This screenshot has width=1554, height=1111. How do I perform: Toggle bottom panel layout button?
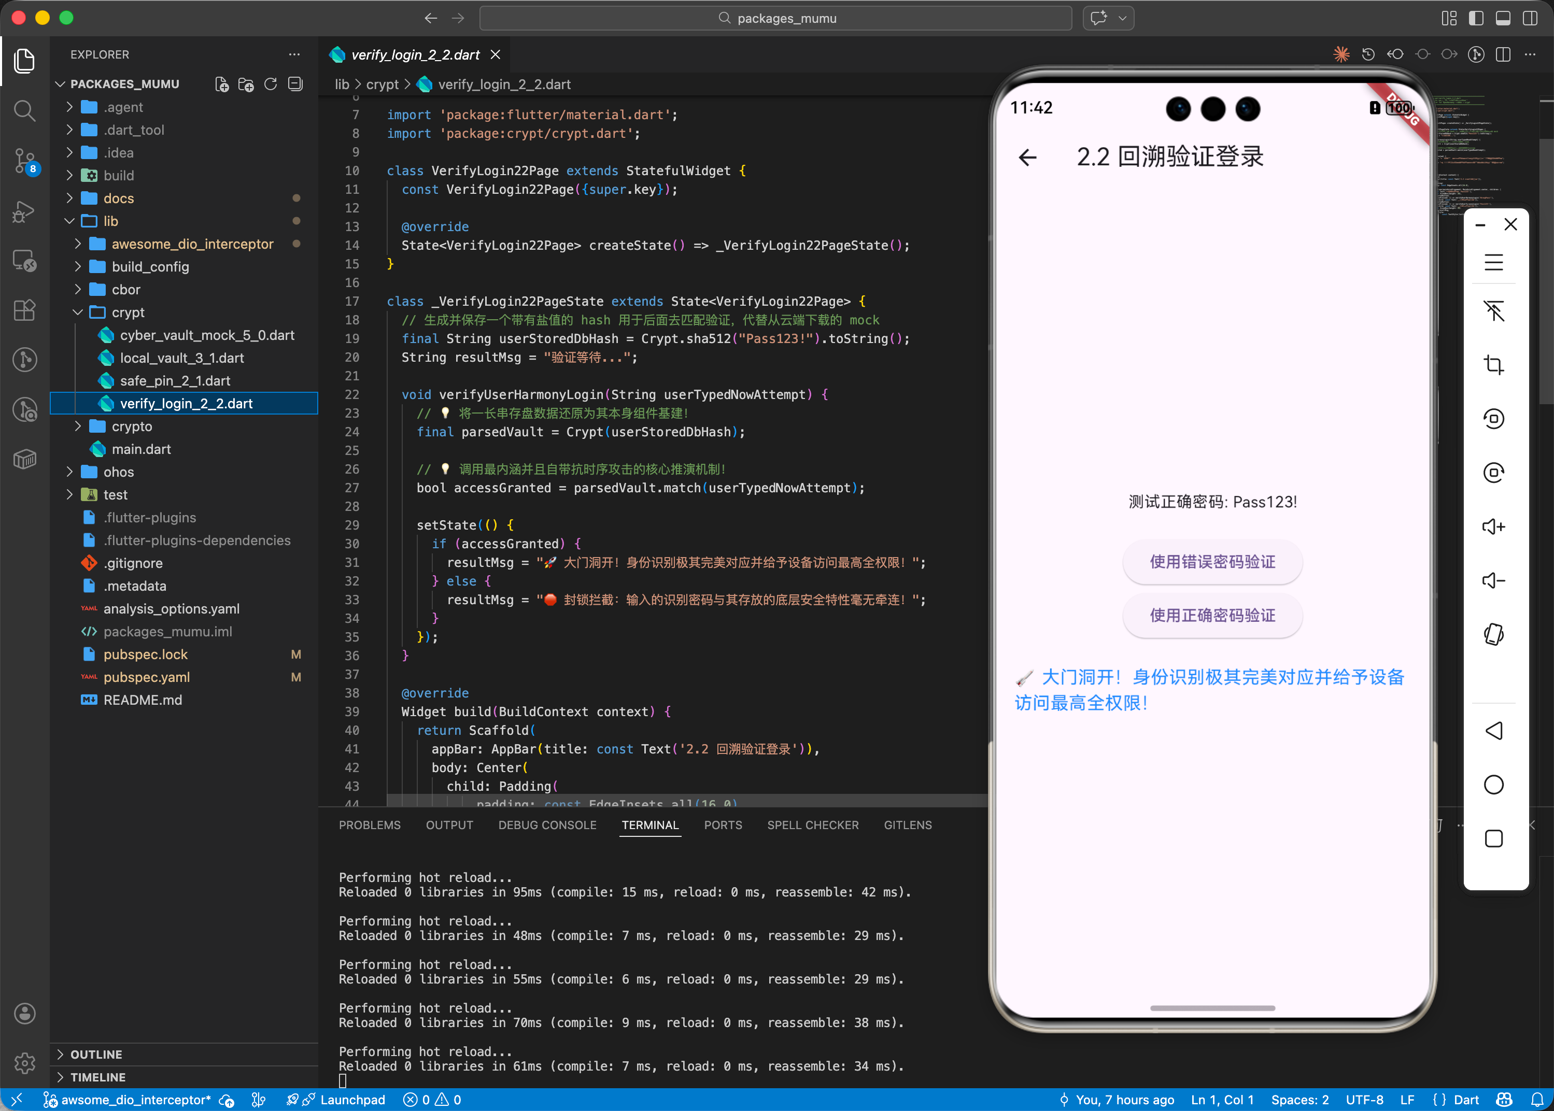point(1503,19)
